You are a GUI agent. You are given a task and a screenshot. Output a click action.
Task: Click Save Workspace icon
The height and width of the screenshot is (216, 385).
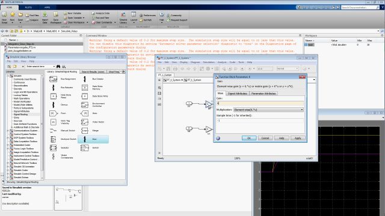coord(56,15)
